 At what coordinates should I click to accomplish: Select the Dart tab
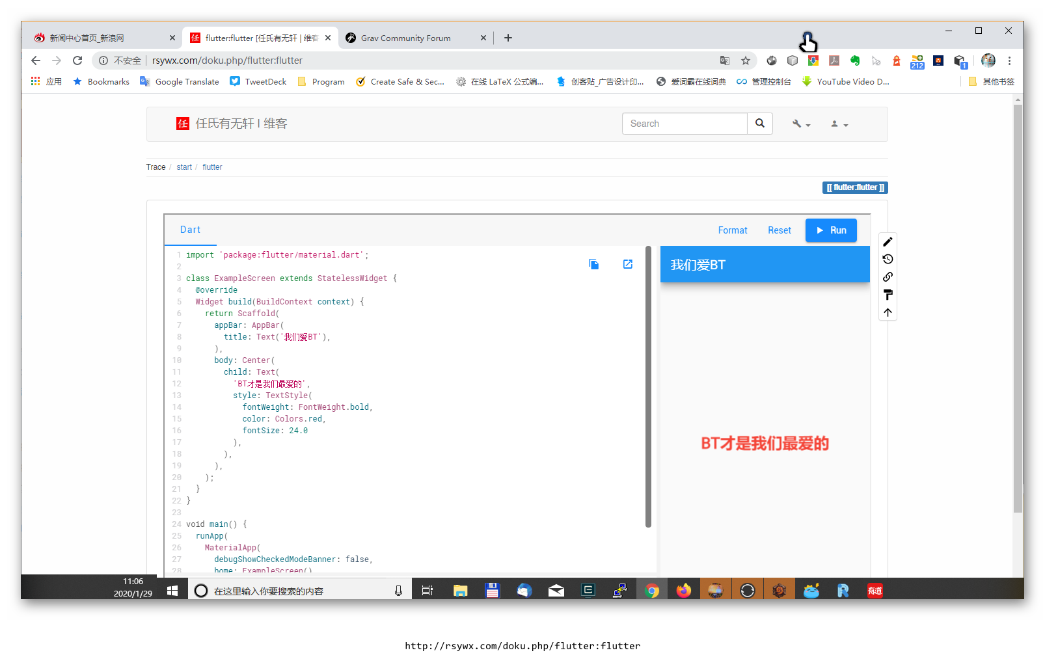[x=190, y=230]
